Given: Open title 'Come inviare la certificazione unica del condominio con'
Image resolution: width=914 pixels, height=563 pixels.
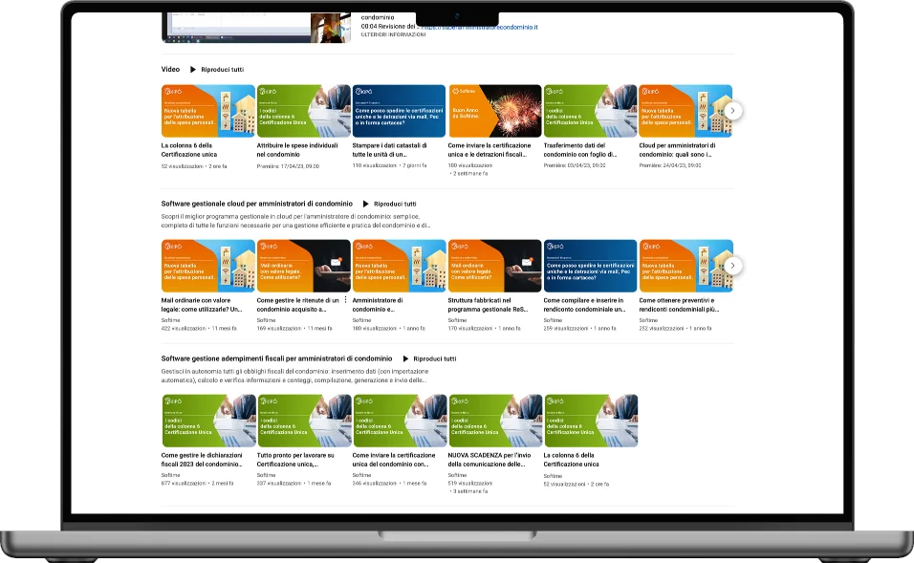Looking at the screenshot, I should (394, 460).
